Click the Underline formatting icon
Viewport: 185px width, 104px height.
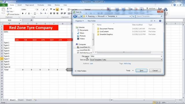click(29, 14)
